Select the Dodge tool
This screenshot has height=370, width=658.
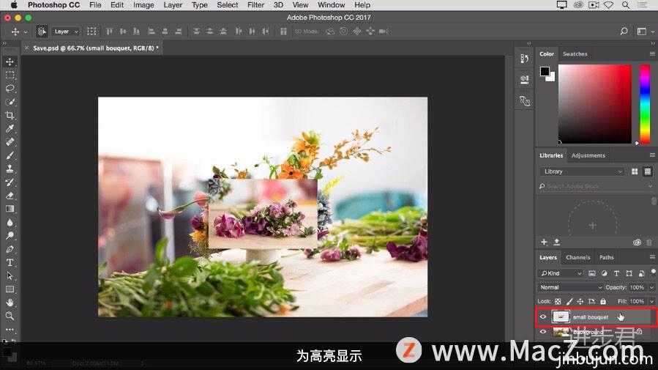click(x=10, y=236)
